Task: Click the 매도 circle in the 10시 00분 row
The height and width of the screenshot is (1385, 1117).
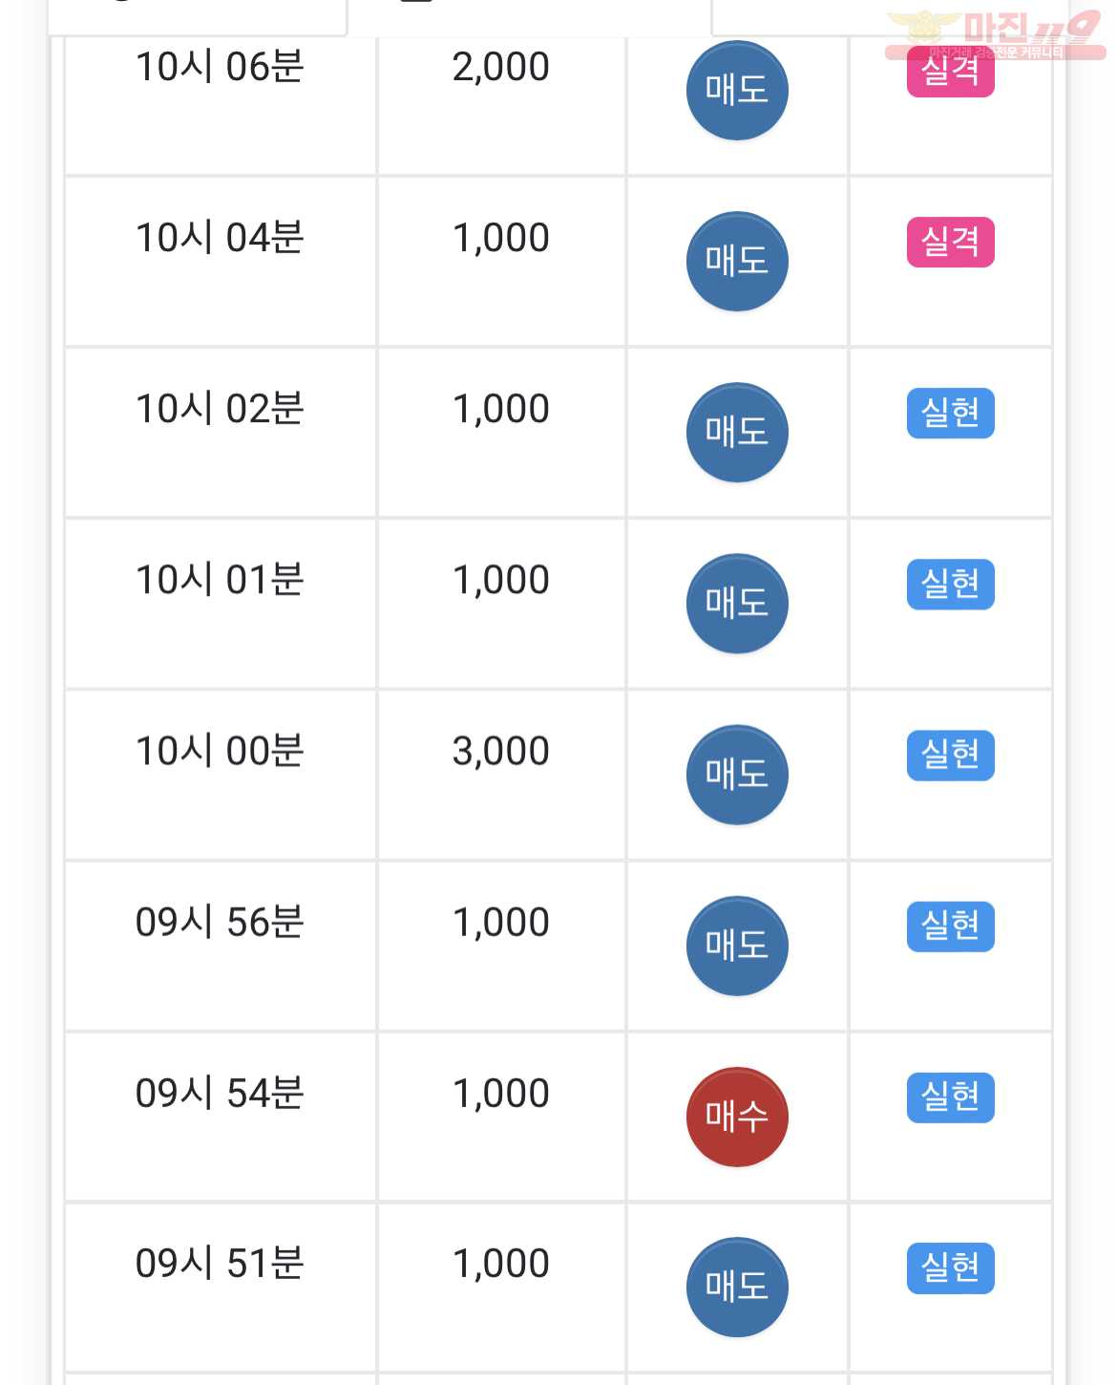Action: 737,775
